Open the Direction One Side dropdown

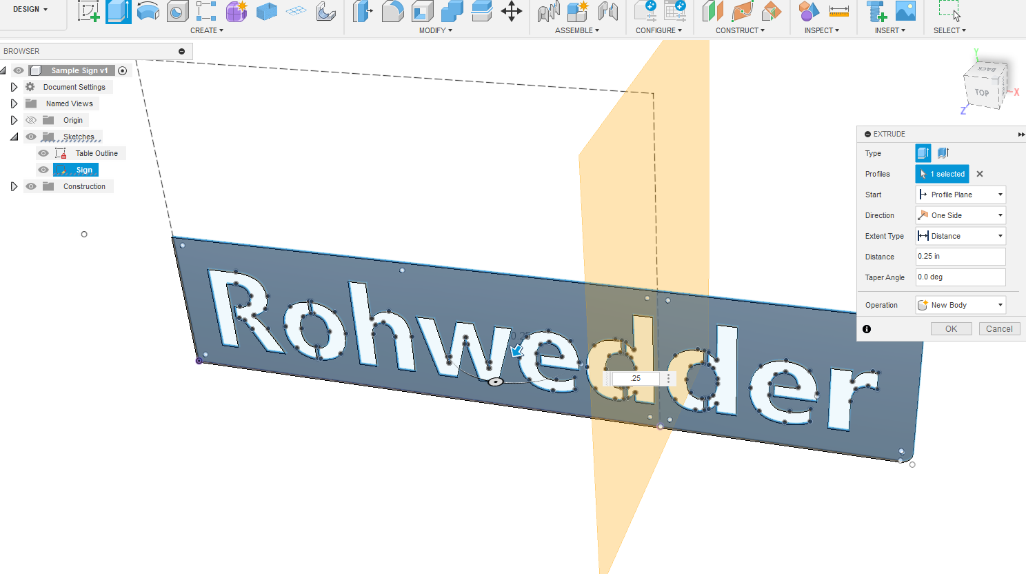pyautogui.click(x=960, y=215)
